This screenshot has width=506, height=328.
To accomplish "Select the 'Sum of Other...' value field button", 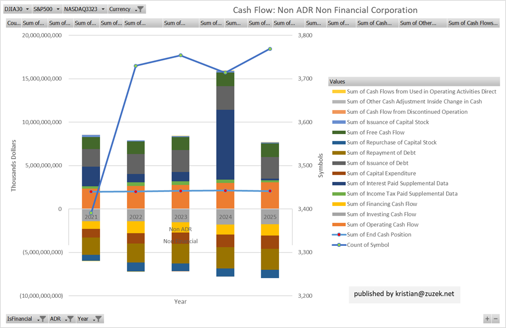I will click(422, 23).
